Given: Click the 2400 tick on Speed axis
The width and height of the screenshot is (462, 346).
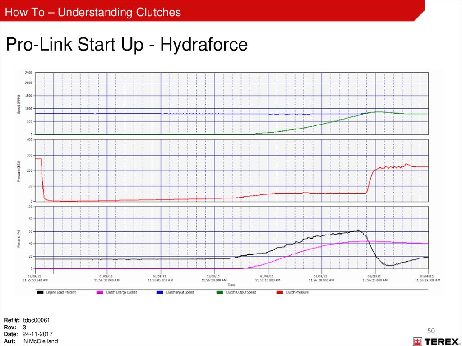Looking at the screenshot, I should 28,73.
